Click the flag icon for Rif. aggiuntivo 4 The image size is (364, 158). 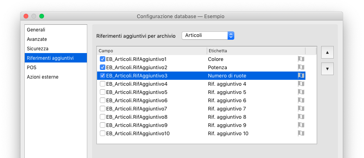click(301, 84)
